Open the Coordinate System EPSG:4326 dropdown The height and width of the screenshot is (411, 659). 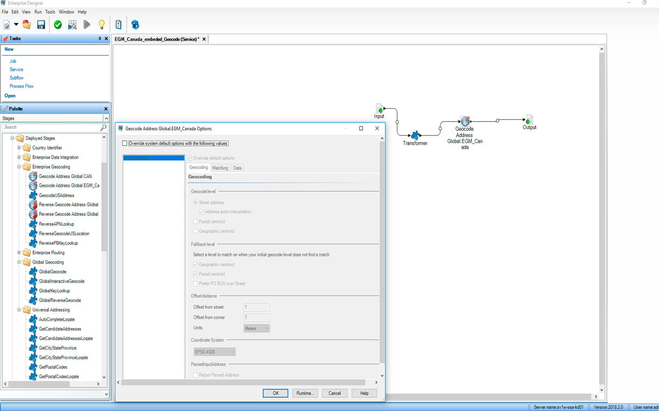point(214,351)
